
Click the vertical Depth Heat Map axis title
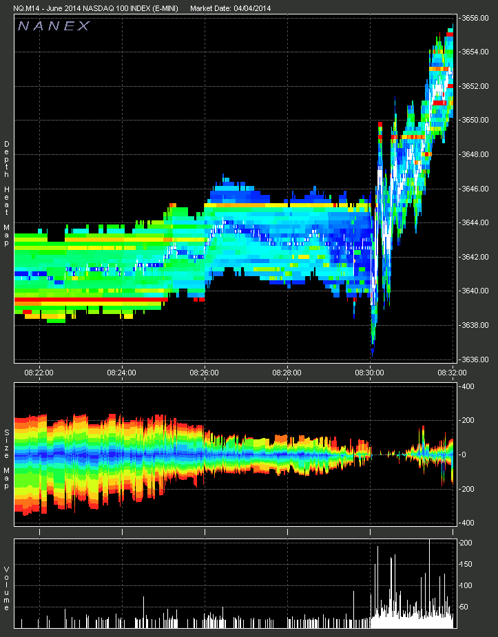[x=6, y=194]
